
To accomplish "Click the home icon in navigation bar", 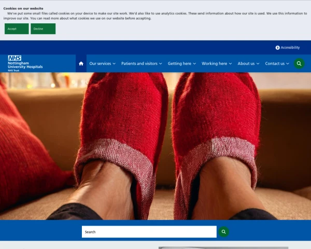I will tap(81, 63).
